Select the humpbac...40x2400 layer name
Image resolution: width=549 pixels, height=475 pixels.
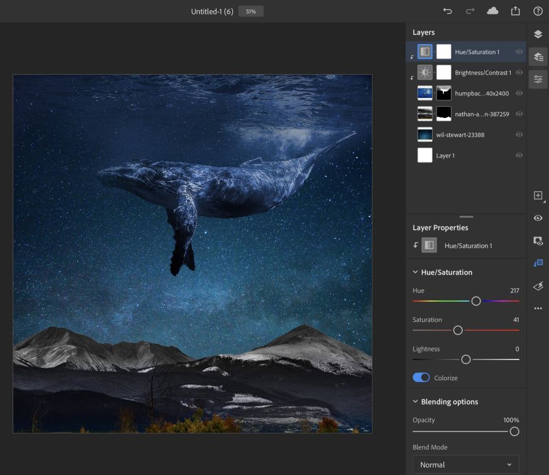[482, 93]
